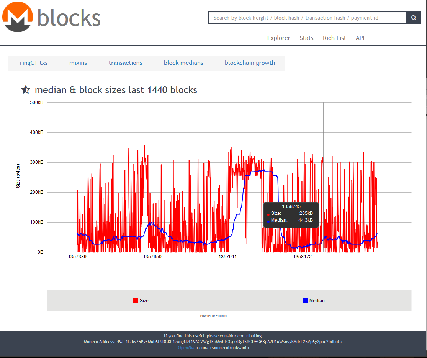This screenshot has height=358, width=427.
Task: Click the tooltip Size value 205kB
Action: pyautogui.click(x=306, y=213)
